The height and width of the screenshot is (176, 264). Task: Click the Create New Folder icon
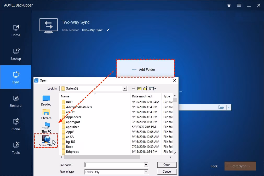coord(146,89)
